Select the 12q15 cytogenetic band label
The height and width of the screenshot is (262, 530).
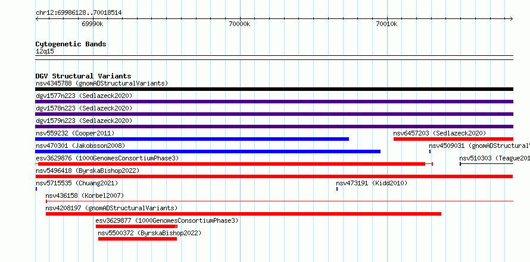[45, 51]
